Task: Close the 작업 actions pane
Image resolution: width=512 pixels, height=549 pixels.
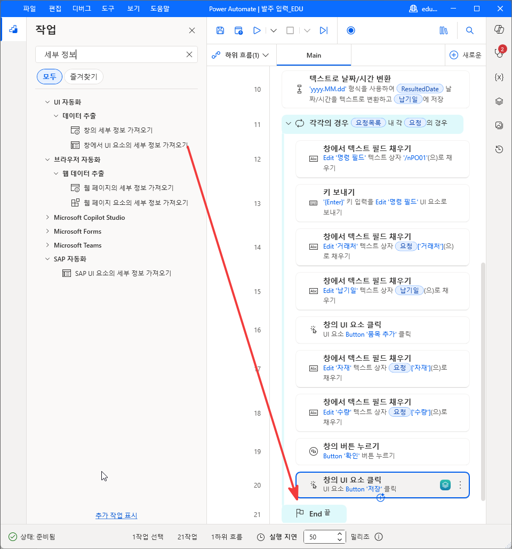Action: pyautogui.click(x=192, y=30)
